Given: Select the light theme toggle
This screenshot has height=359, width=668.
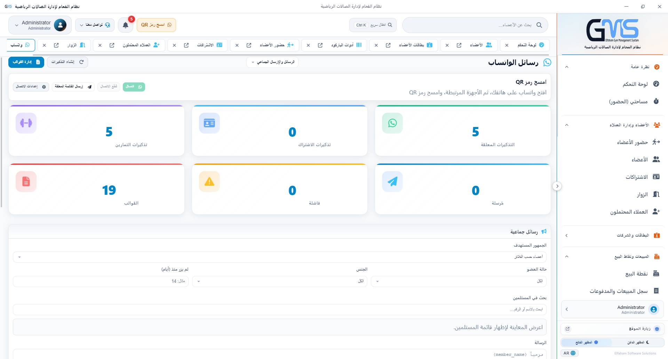Looking at the screenshot, I should tap(587, 343).
